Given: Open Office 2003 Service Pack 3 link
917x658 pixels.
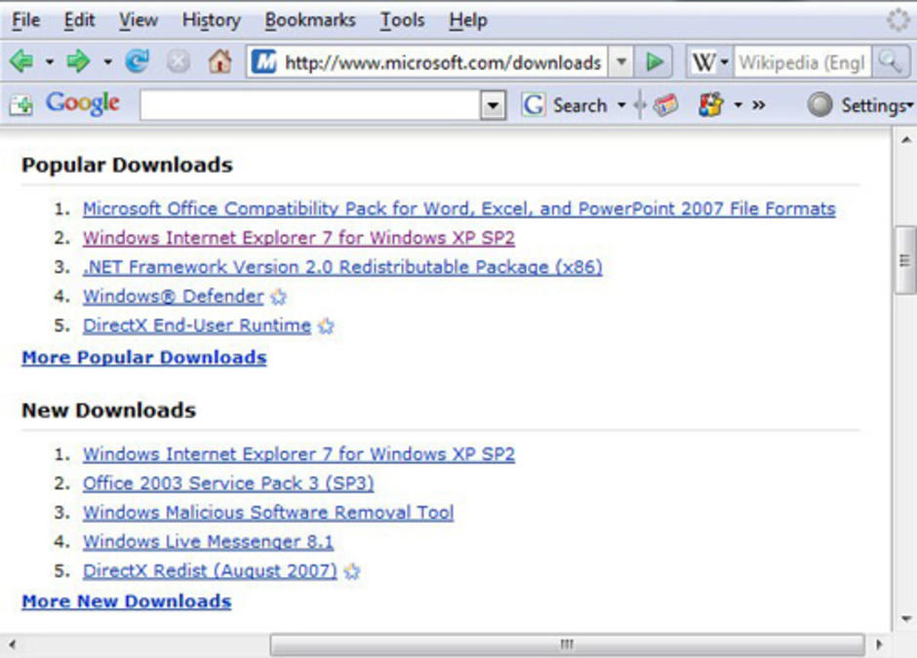Looking at the screenshot, I should coord(228,484).
